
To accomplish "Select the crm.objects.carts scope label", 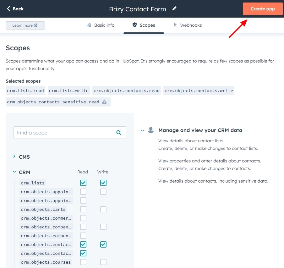I will pyautogui.click(x=43, y=209).
